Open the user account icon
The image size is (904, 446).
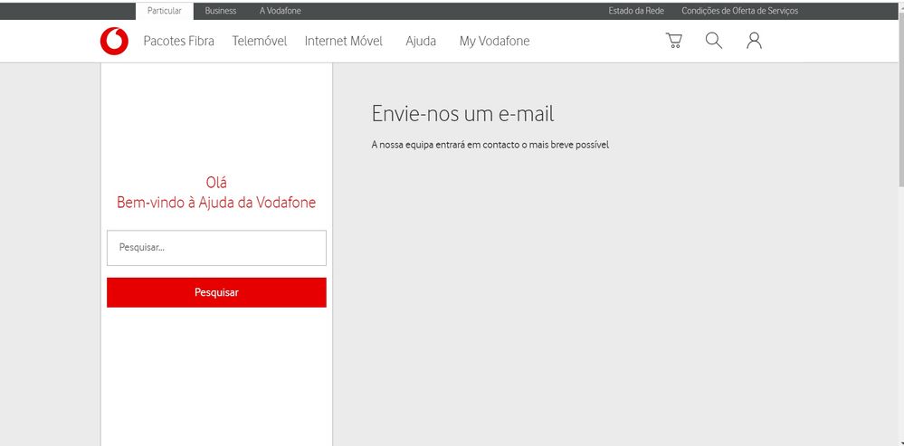point(754,41)
